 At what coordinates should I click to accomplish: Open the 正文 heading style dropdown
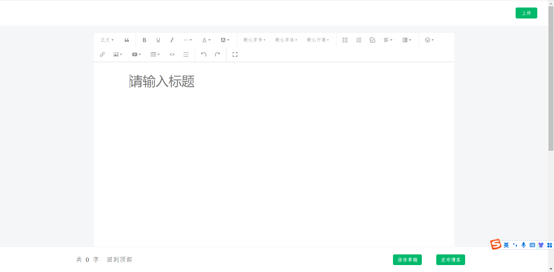click(107, 40)
